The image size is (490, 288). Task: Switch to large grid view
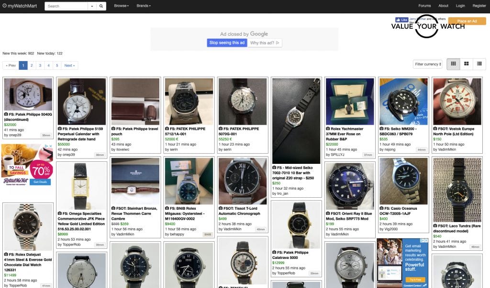[466, 64]
